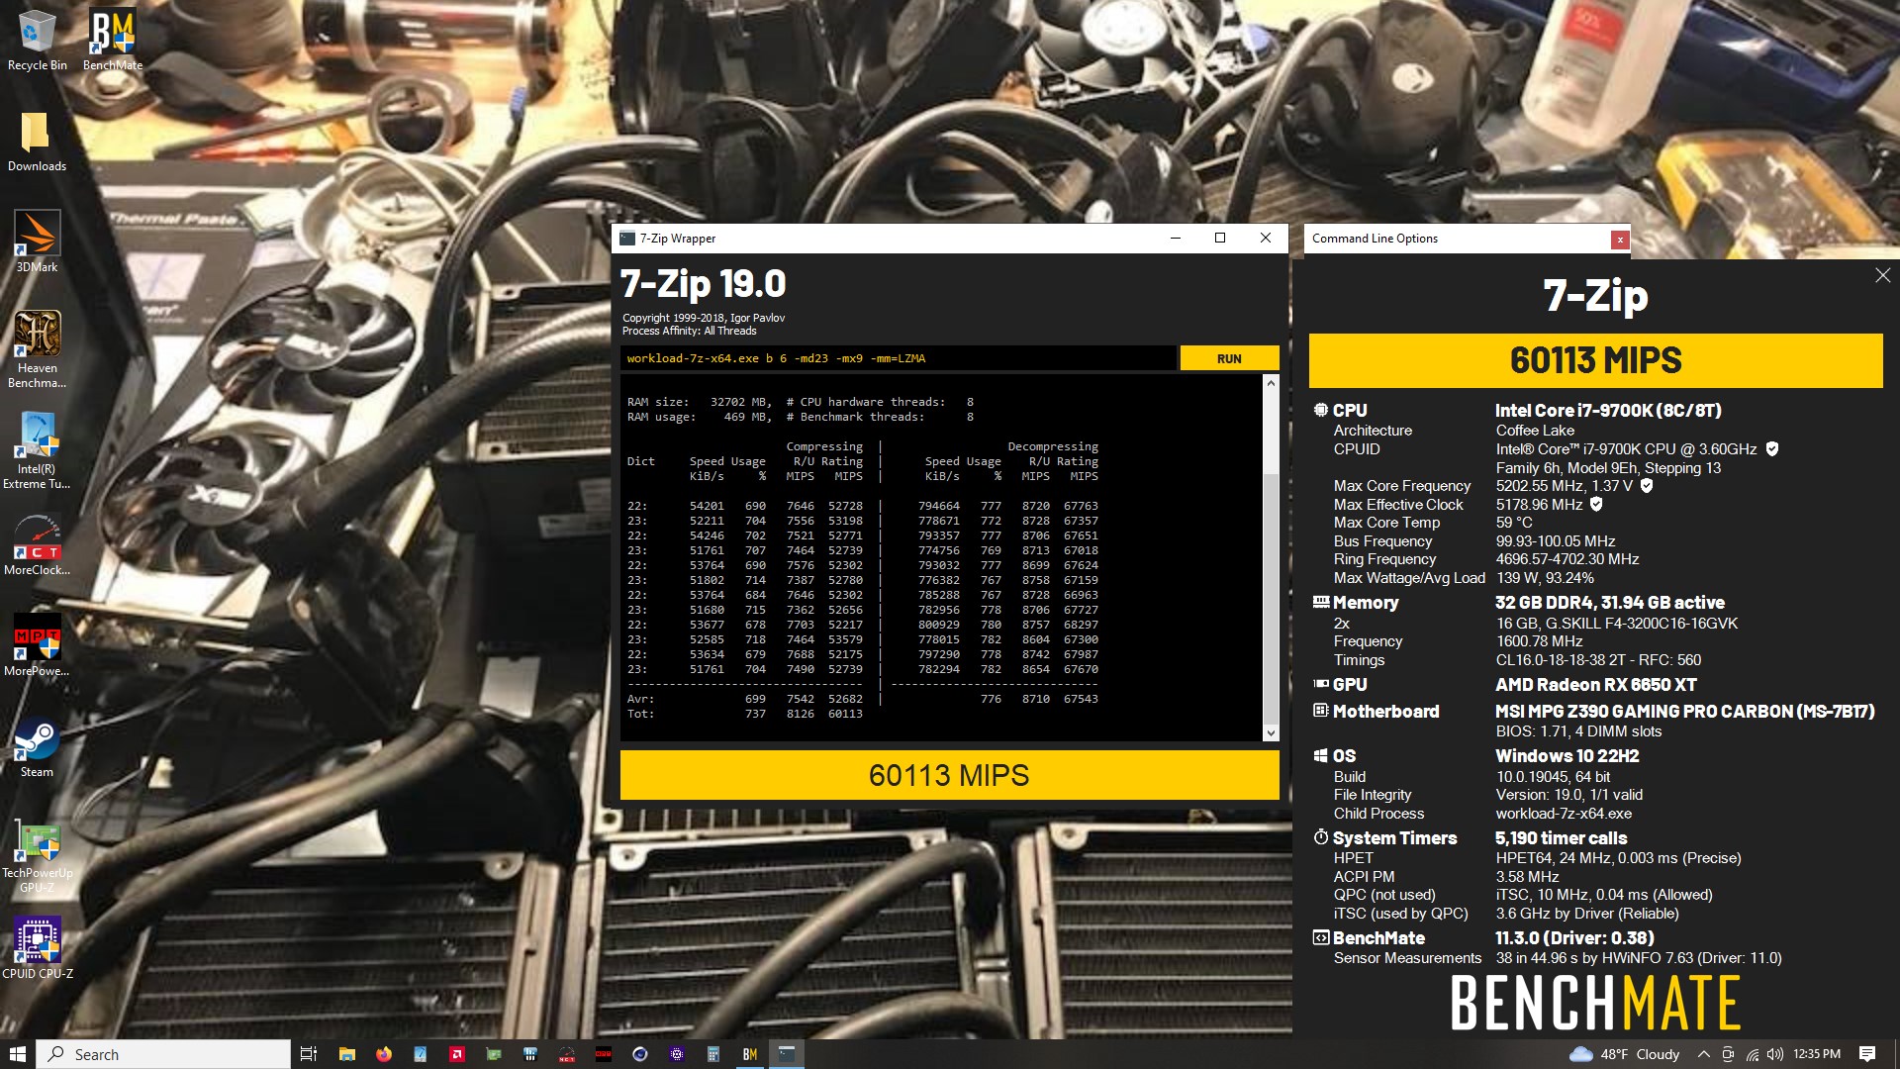
Task: Open the clock showing 12:35 PM
Action: (1816, 1054)
